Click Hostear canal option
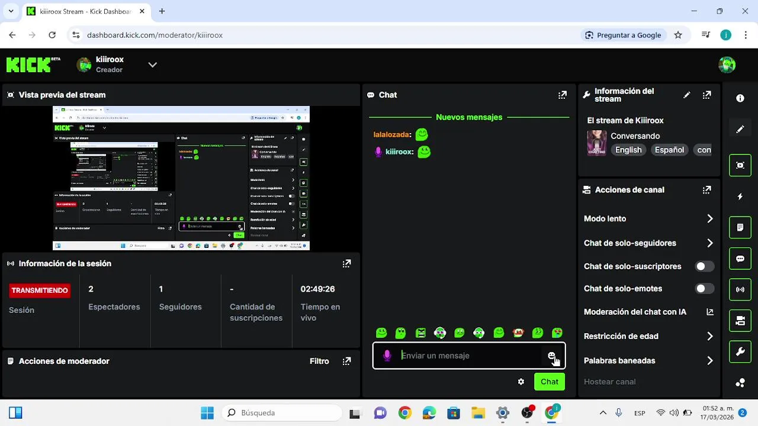 point(609,382)
